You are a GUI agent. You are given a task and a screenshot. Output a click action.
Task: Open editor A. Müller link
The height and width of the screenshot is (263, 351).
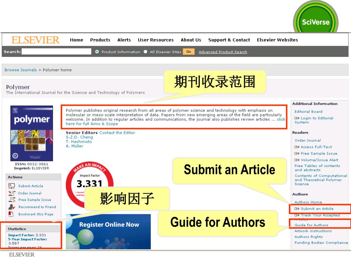coord(74,146)
